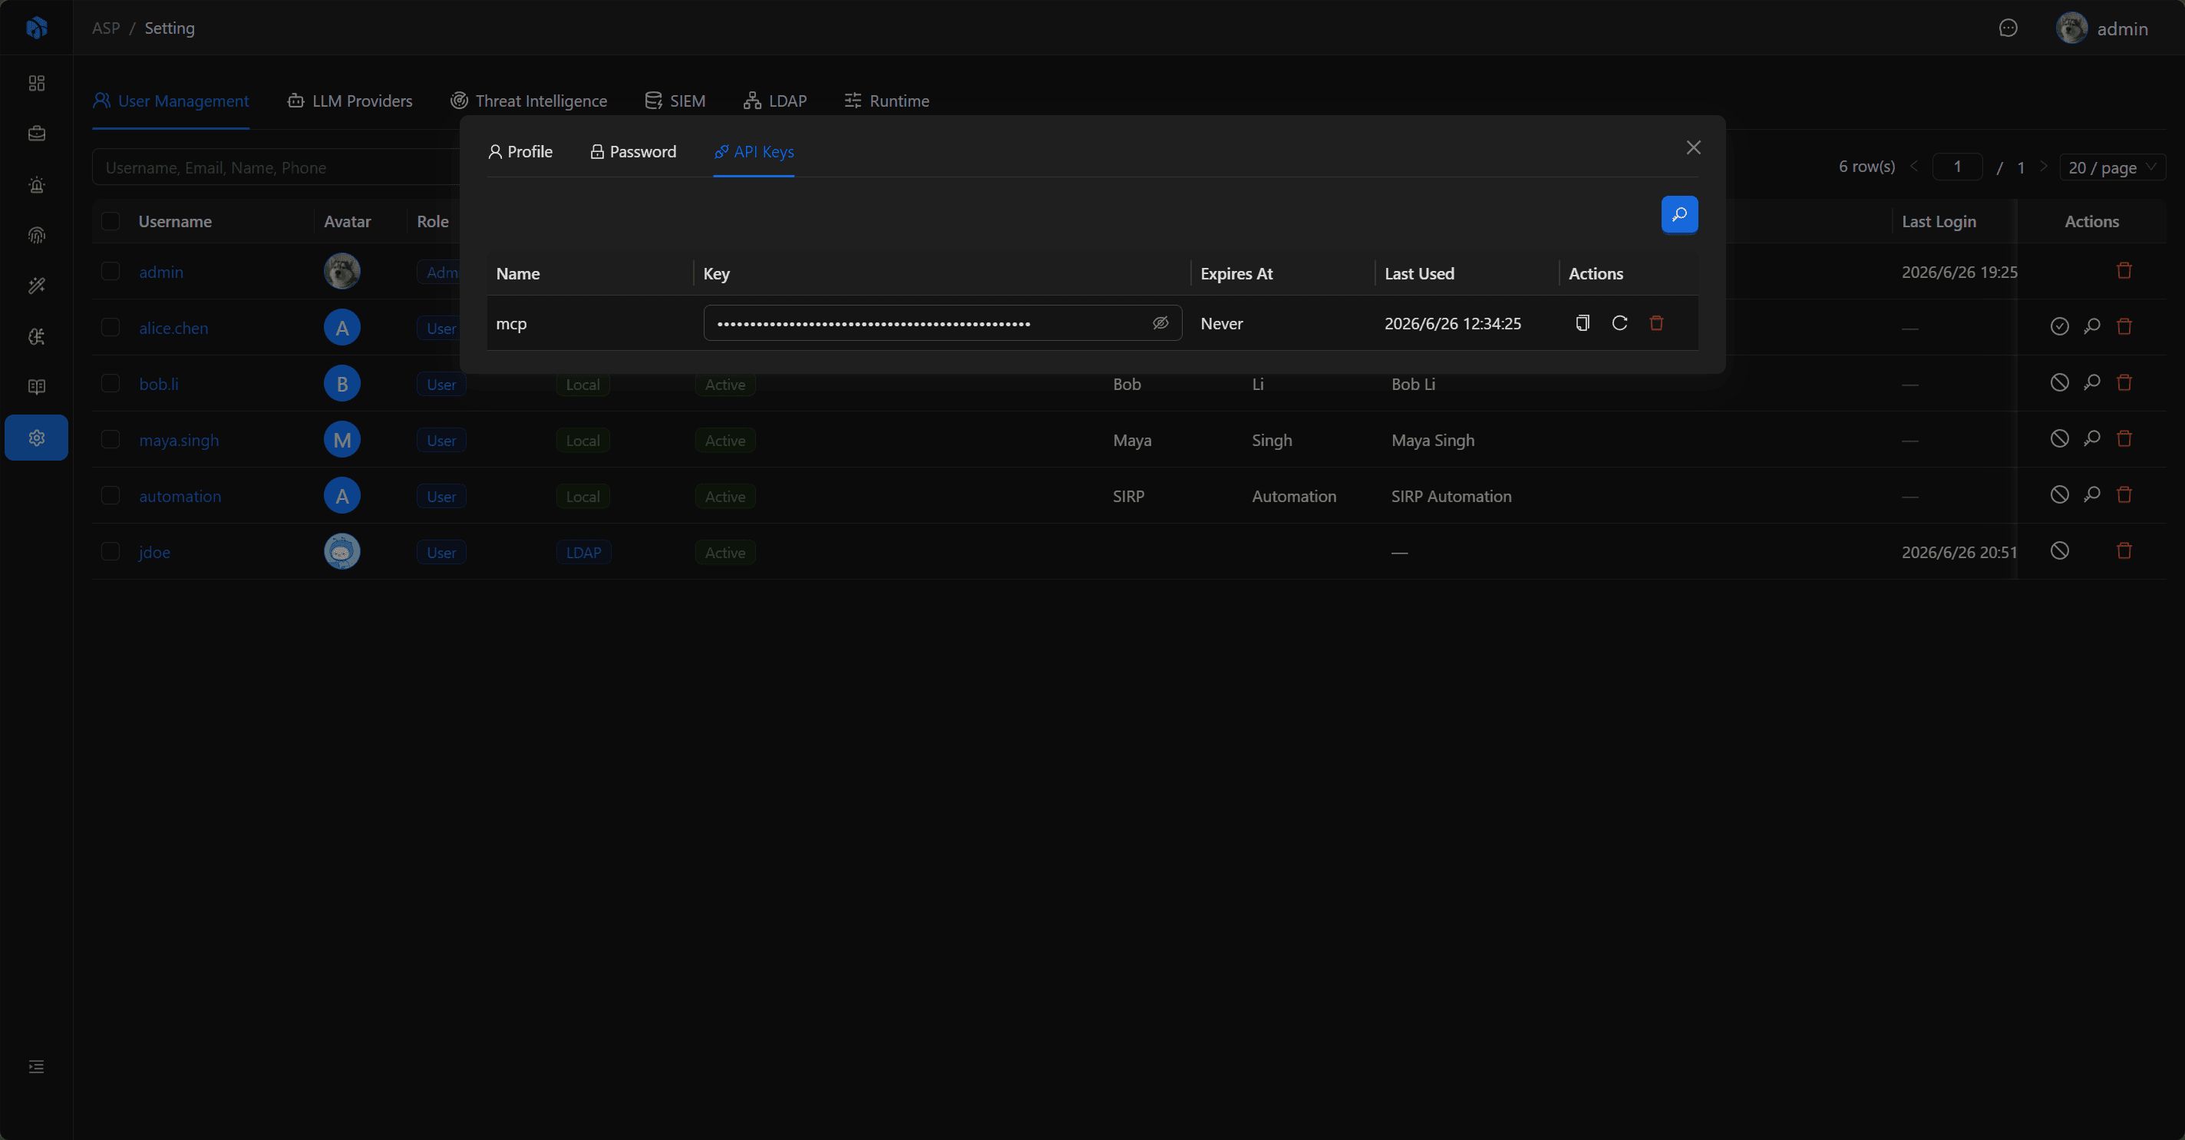Delete the automation user

click(2124, 494)
